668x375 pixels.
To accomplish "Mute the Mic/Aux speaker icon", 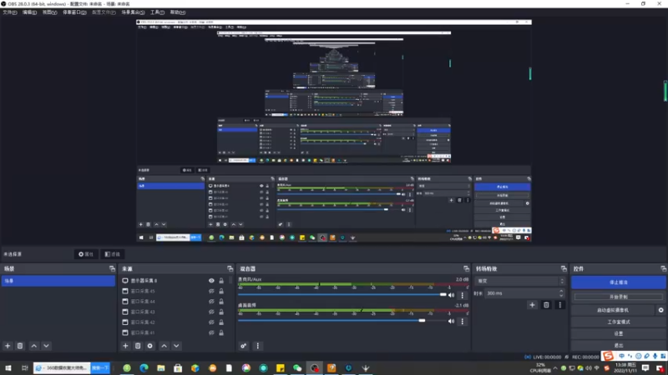I will tap(451, 295).
